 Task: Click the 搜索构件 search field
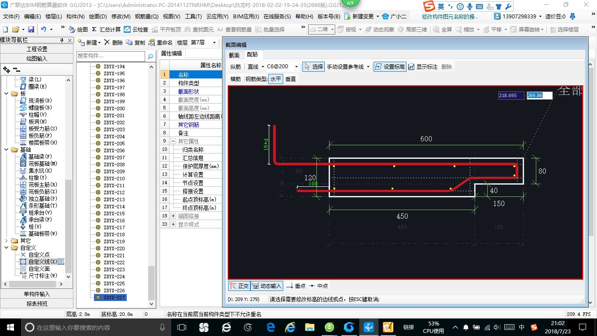click(x=111, y=56)
